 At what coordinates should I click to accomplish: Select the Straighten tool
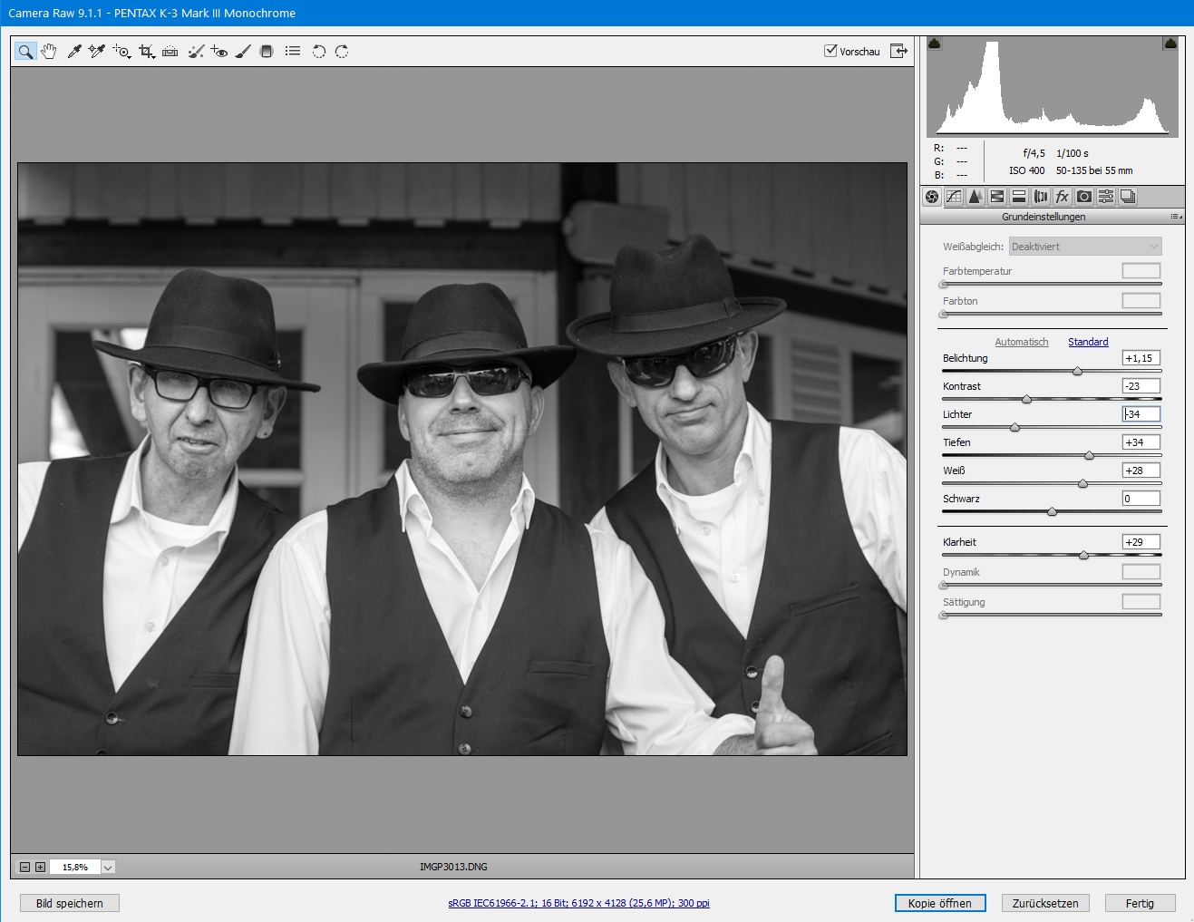tap(170, 52)
